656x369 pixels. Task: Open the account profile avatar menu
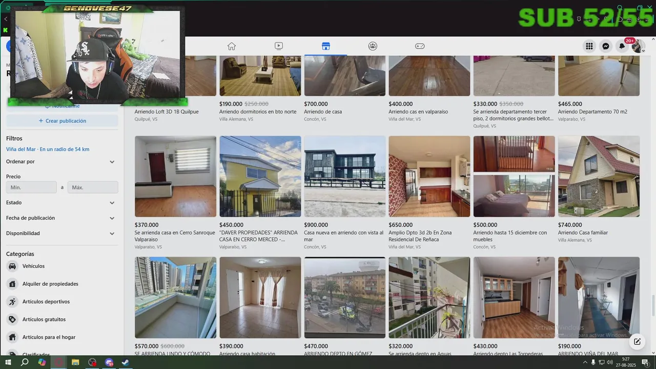(638, 46)
